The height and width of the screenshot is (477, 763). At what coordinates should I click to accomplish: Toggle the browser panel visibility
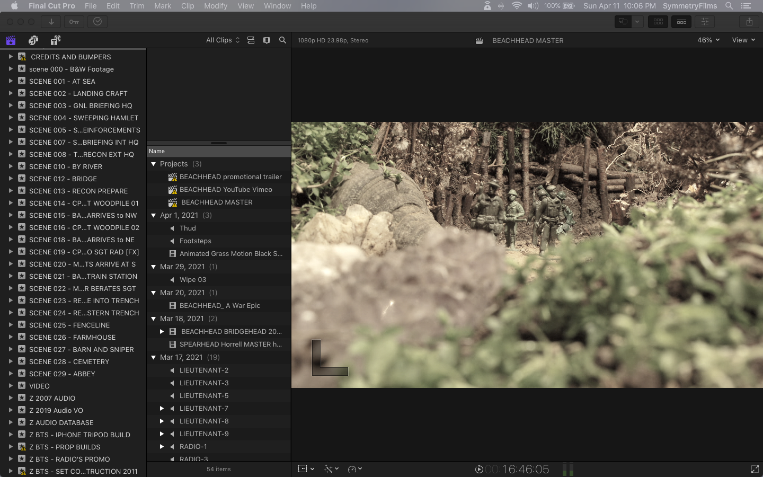(658, 22)
